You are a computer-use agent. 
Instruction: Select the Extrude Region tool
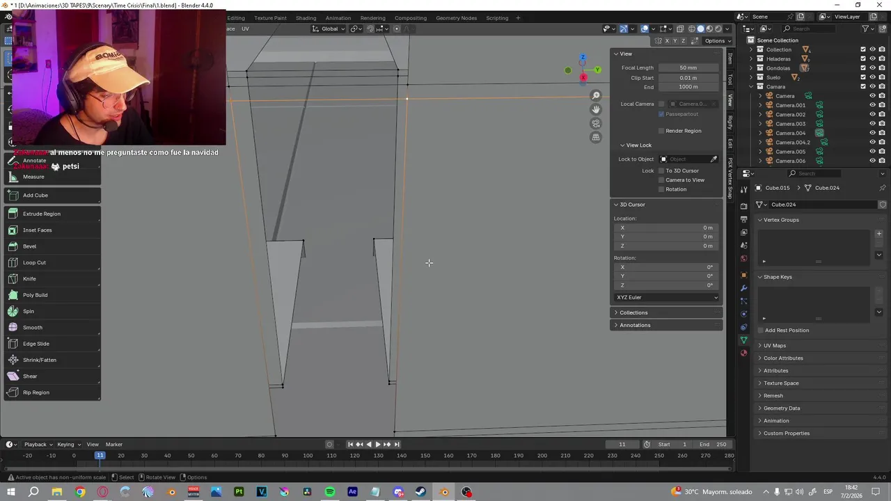coord(52,214)
